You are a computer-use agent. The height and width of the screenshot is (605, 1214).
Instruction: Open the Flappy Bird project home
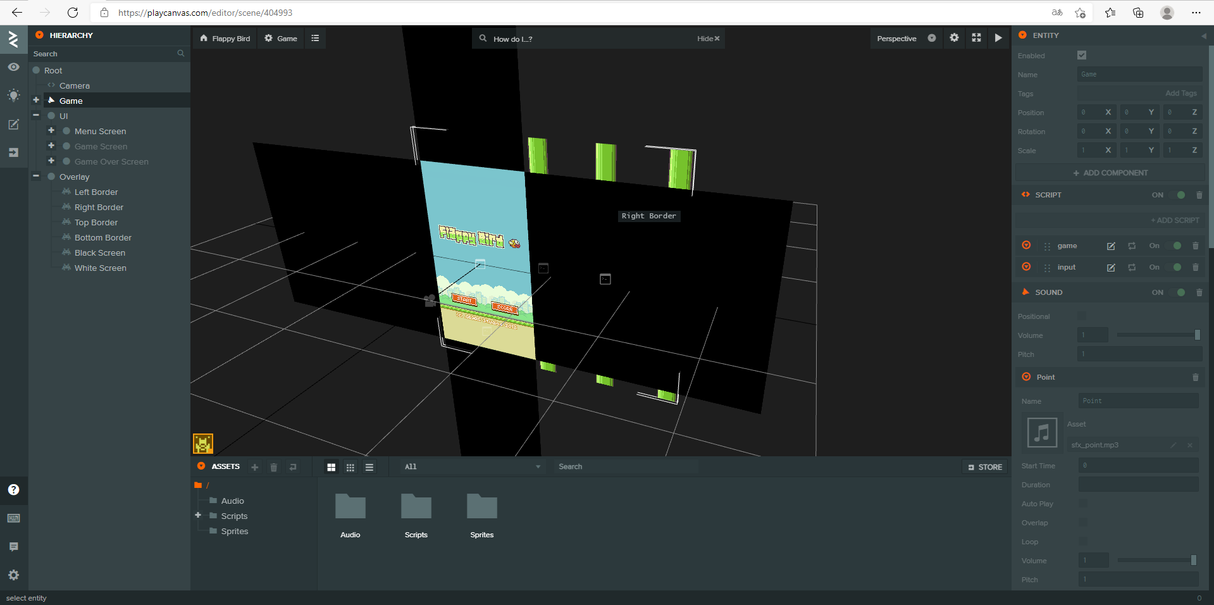[x=225, y=38]
